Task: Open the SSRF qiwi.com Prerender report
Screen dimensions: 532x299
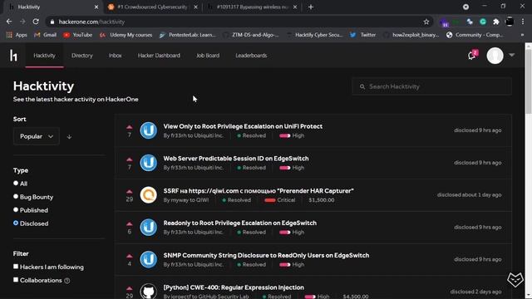Action: tap(259, 190)
